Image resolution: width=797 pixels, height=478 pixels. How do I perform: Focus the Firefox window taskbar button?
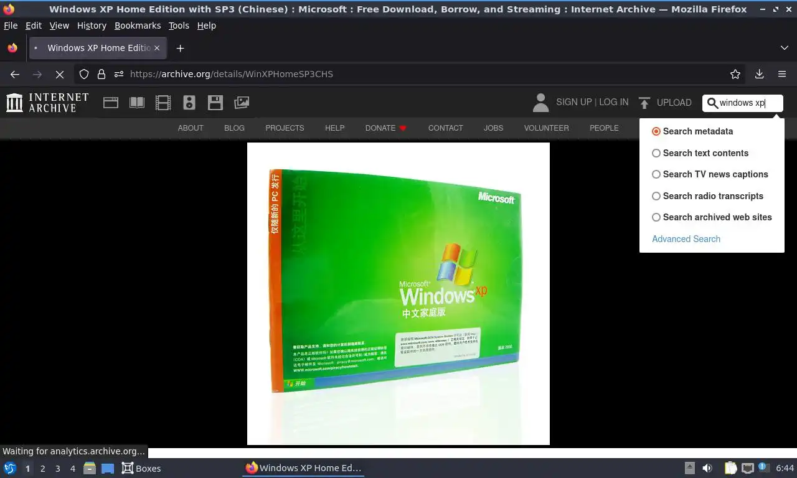(303, 468)
